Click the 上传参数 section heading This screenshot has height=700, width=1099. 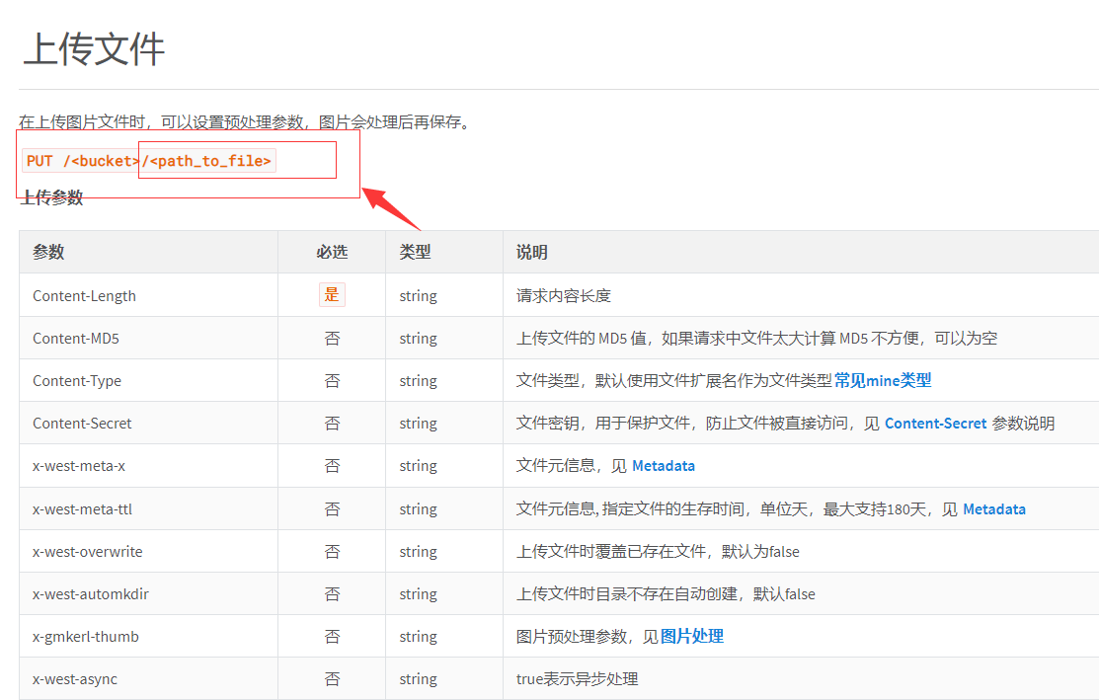pyautogui.click(x=51, y=197)
